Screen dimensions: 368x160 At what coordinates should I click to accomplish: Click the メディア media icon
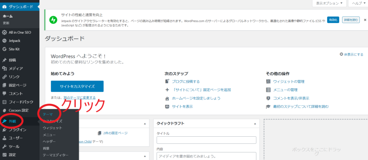coord(4,69)
